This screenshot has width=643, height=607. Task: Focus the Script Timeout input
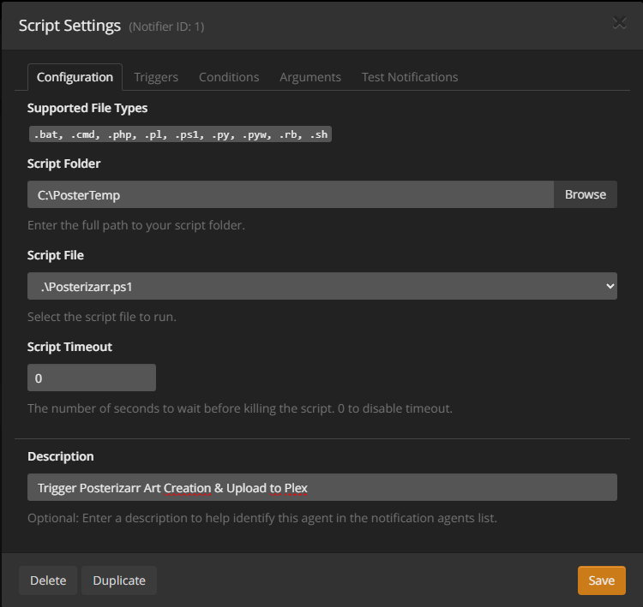[92, 378]
